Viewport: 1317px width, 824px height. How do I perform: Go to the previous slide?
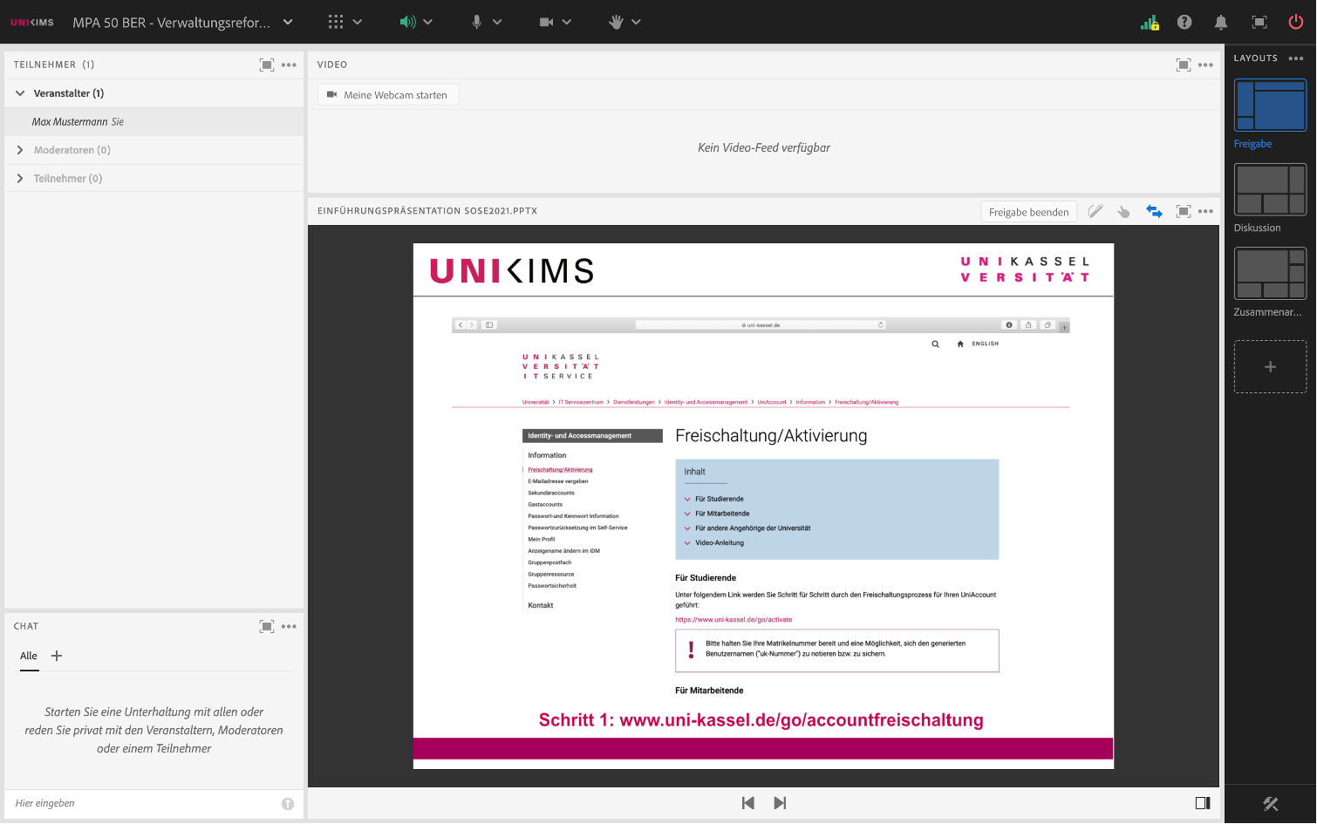pyautogui.click(x=747, y=803)
